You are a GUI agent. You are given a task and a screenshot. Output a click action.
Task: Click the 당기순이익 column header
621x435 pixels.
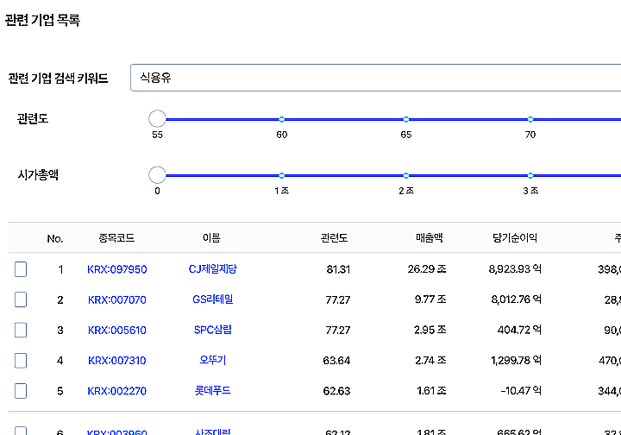tap(515, 237)
